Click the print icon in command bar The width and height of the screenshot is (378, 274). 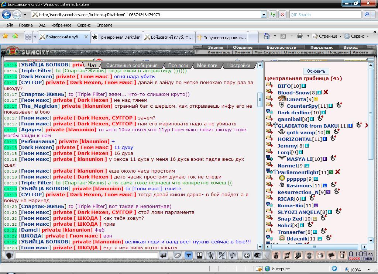pos(300,36)
